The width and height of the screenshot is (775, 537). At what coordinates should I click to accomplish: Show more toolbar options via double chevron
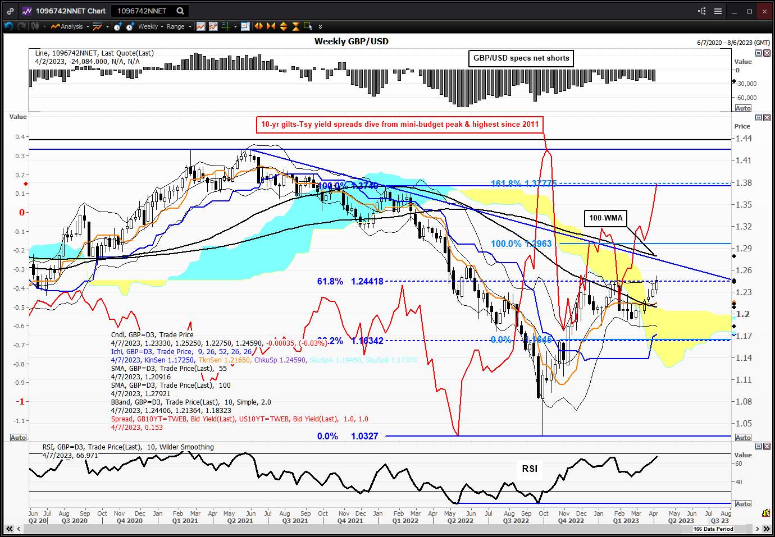(x=320, y=26)
